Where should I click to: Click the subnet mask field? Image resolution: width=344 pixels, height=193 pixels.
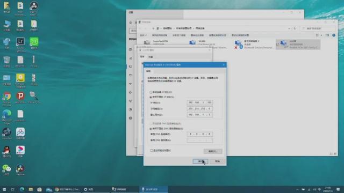(x=200, y=109)
